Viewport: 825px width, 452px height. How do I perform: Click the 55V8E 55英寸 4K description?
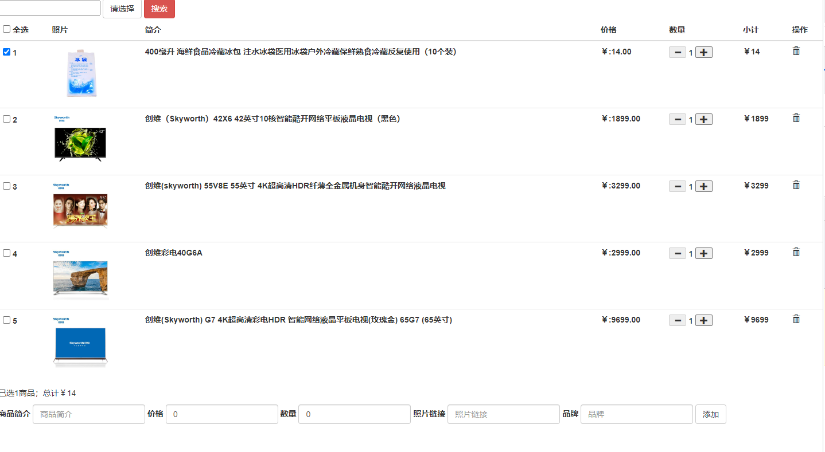[x=295, y=186]
